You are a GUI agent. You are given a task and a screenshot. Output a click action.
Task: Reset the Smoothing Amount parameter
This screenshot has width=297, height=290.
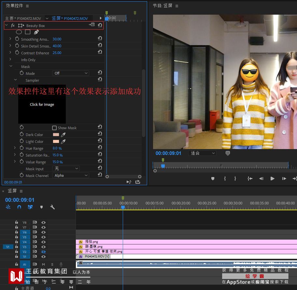(100, 38)
